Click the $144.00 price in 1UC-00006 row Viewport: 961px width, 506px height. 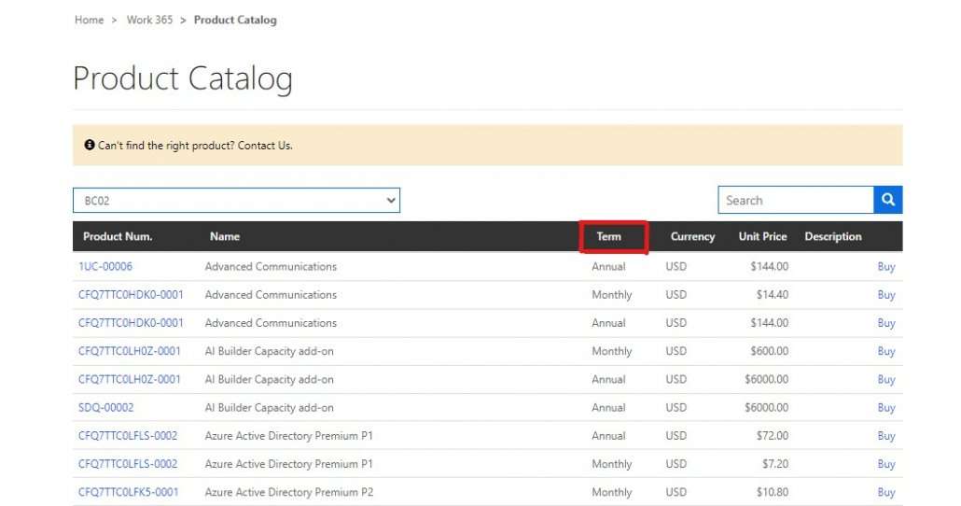pos(769,266)
